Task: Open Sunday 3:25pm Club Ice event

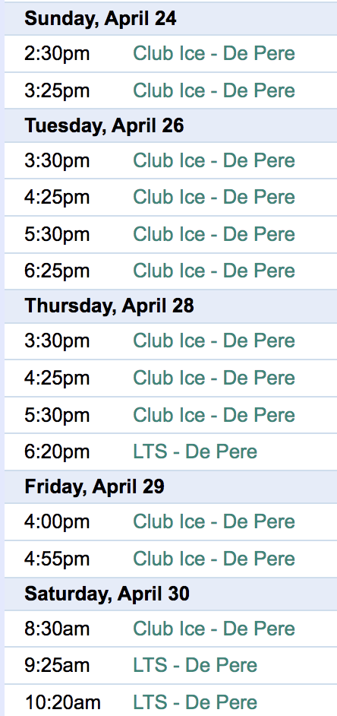Action: (x=214, y=90)
